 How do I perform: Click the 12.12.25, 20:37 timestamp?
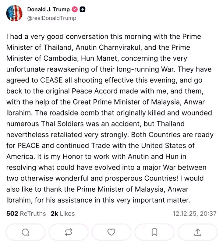(194, 214)
